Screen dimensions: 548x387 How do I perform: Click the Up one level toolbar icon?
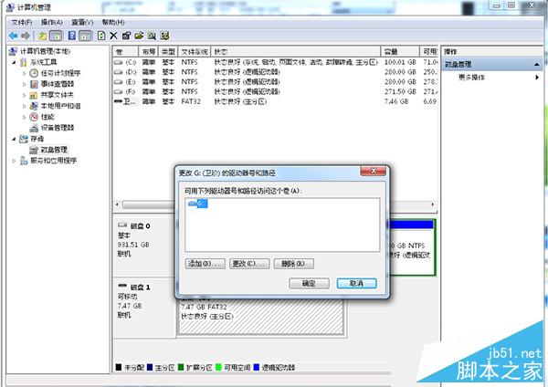coord(43,36)
